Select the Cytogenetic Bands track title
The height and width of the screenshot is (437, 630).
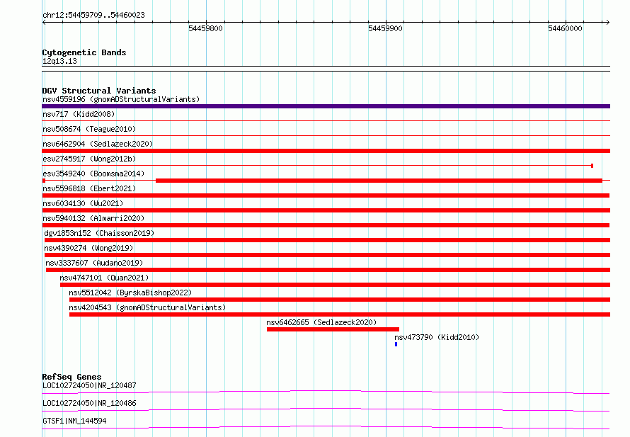click(x=84, y=52)
